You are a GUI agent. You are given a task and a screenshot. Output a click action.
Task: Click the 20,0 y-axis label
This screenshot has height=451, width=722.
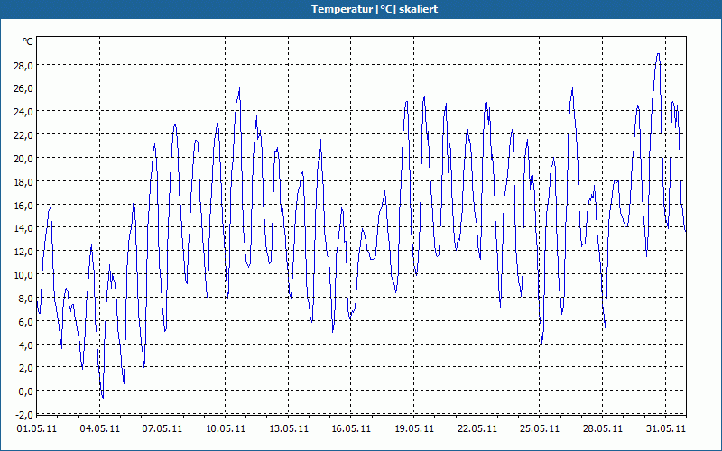pyautogui.click(x=23, y=159)
